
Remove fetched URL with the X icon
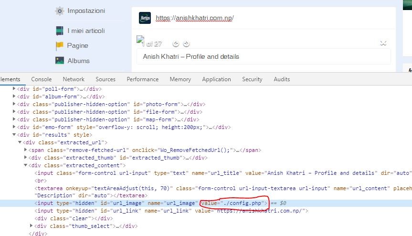pos(383,43)
